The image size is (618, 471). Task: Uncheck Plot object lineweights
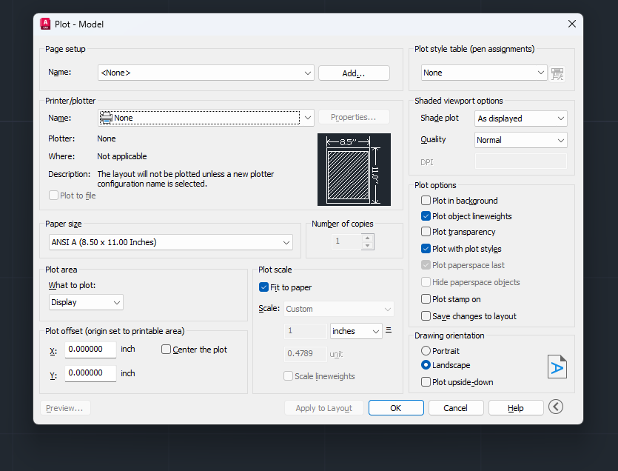click(426, 216)
